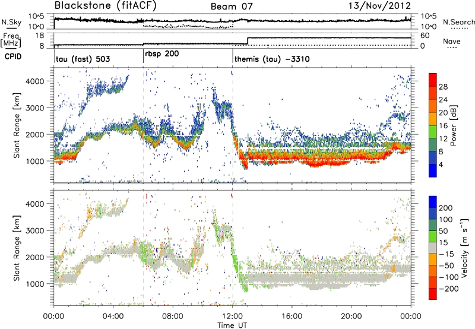Click the N.Sky legend label

(11, 22)
